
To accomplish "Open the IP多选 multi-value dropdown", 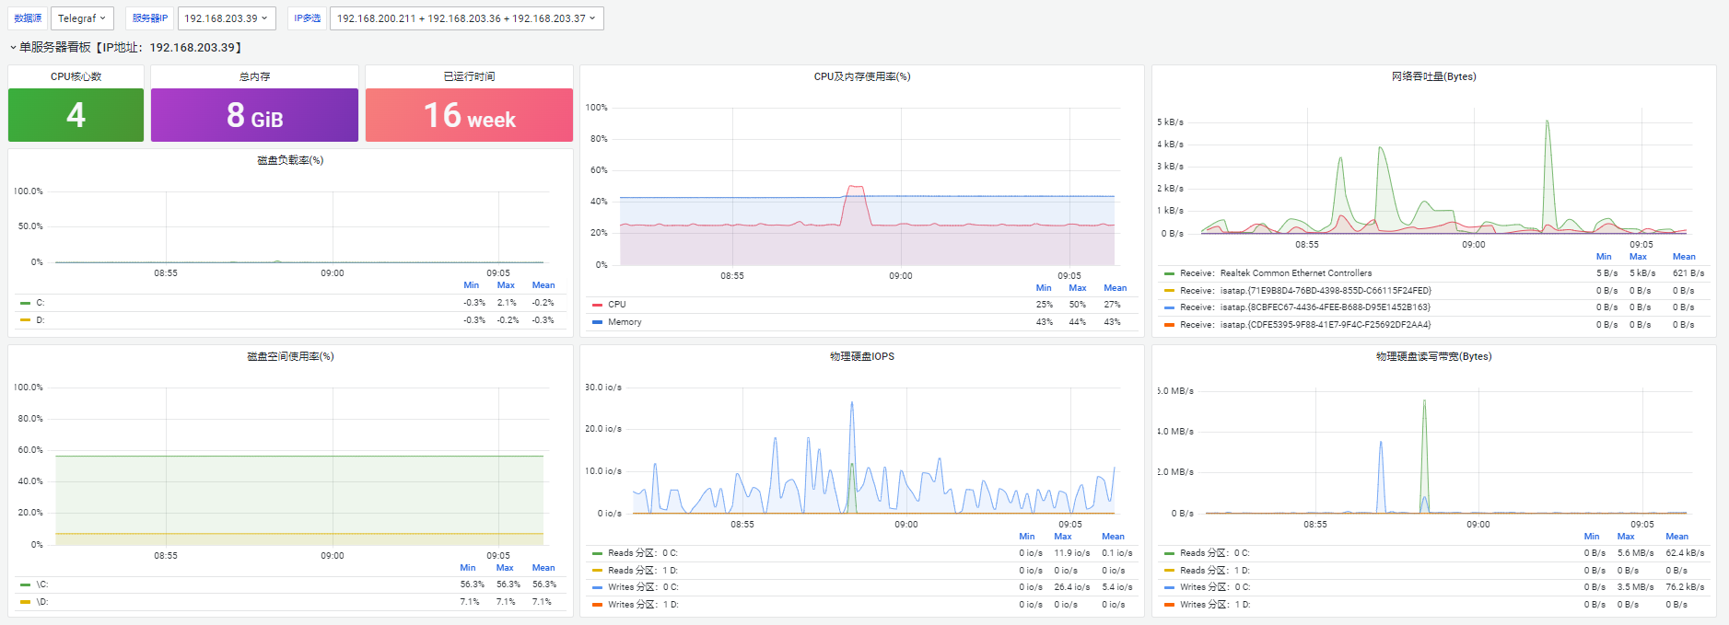I will 466,18.
